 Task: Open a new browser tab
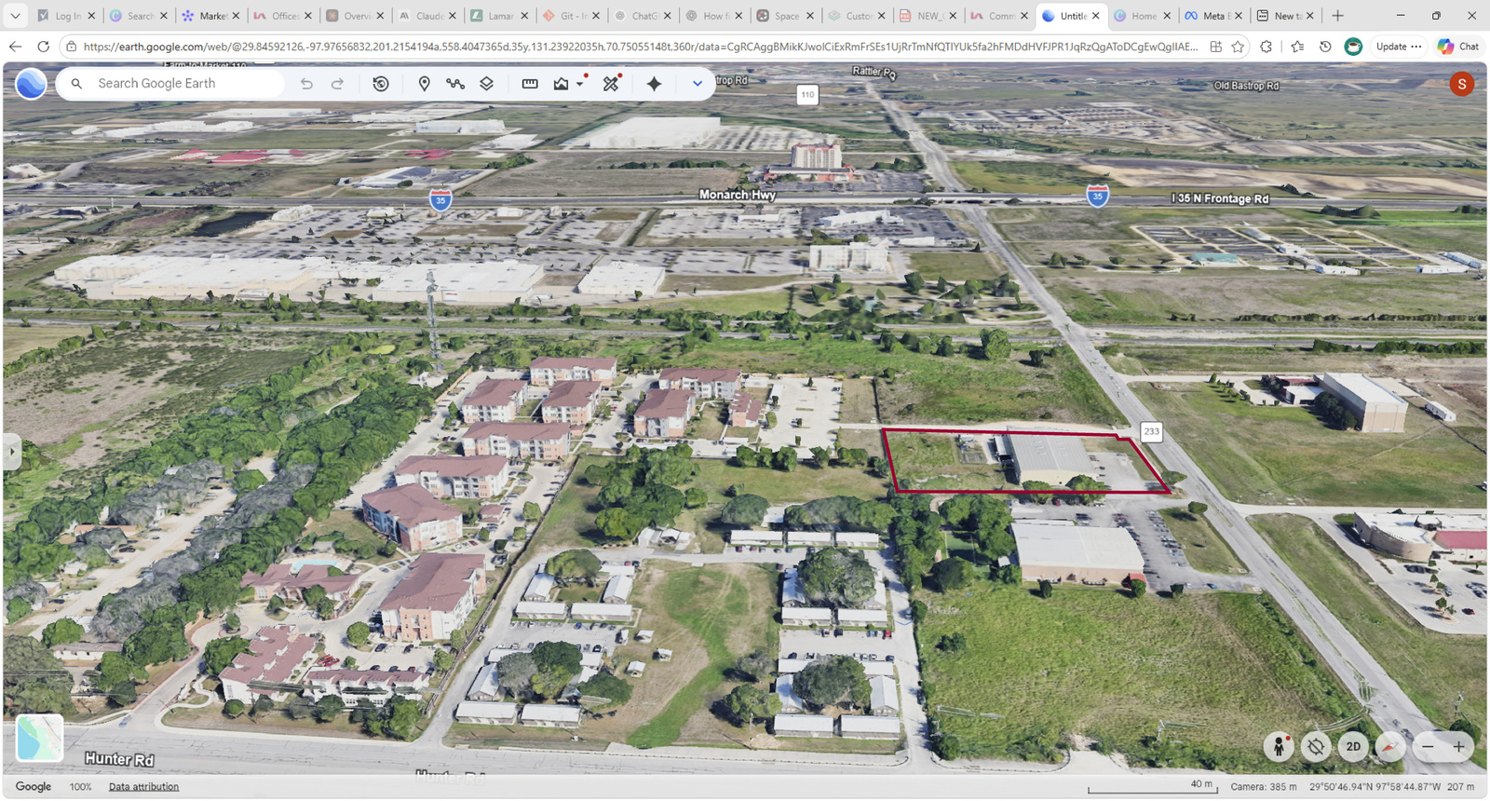pos(1337,16)
